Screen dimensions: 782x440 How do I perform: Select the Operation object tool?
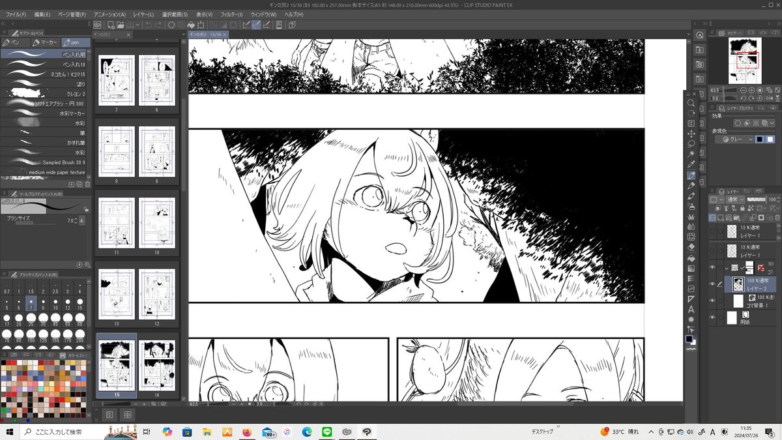691,123
